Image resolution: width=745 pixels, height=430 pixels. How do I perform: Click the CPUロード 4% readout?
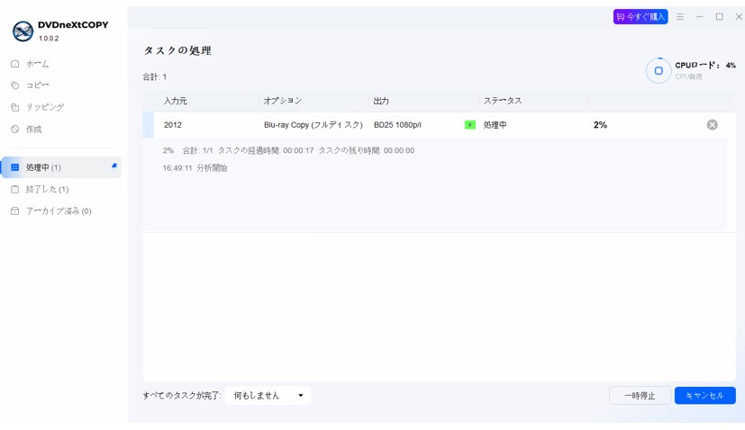tap(705, 66)
